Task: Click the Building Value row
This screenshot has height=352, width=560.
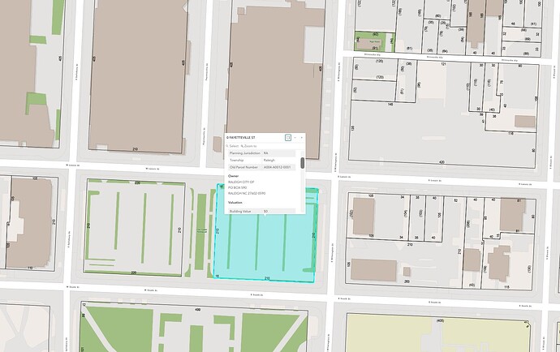Action: tap(262, 212)
